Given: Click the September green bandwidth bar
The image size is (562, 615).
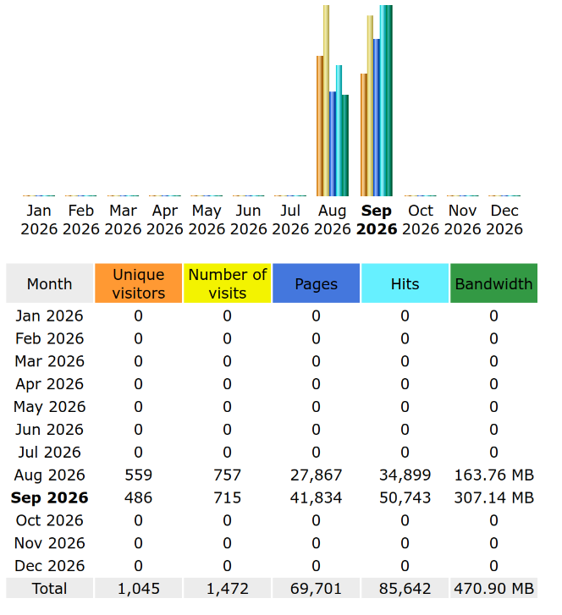Looking at the screenshot, I should click(x=389, y=101).
